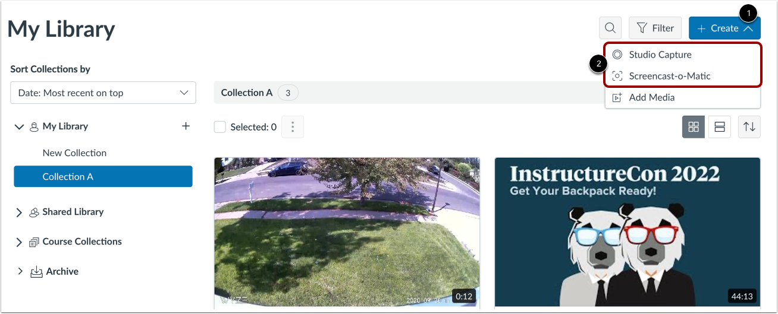Click the 0:12 duration label
This screenshot has height=314, width=778.
[463, 296]
